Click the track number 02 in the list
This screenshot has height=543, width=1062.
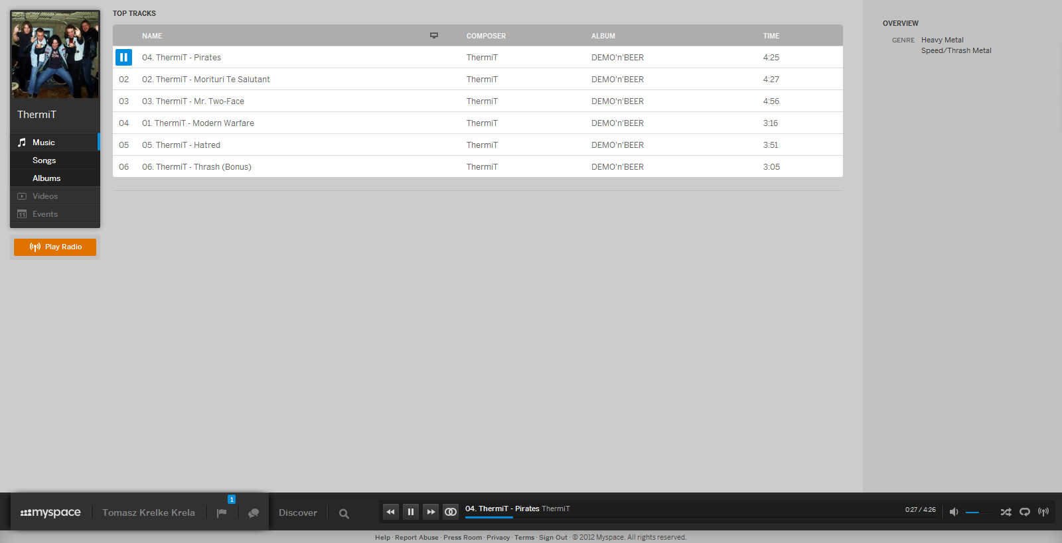(124, 80)
